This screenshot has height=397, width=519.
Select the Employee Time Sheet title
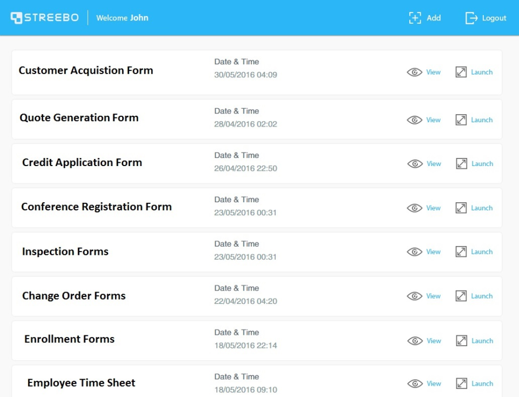[x=82, y=383]
